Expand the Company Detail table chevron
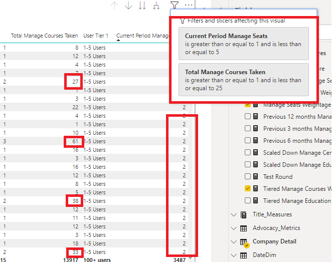332x262 pixels. coord(234,242)
